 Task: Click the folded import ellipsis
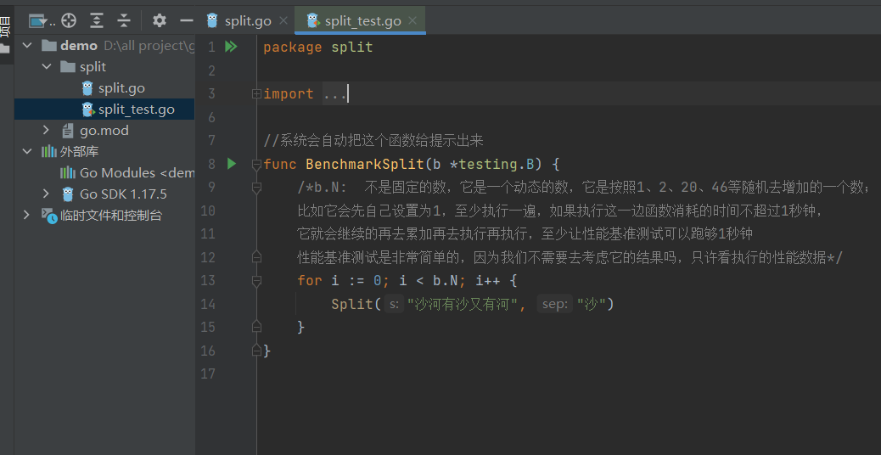coord(335,94)
